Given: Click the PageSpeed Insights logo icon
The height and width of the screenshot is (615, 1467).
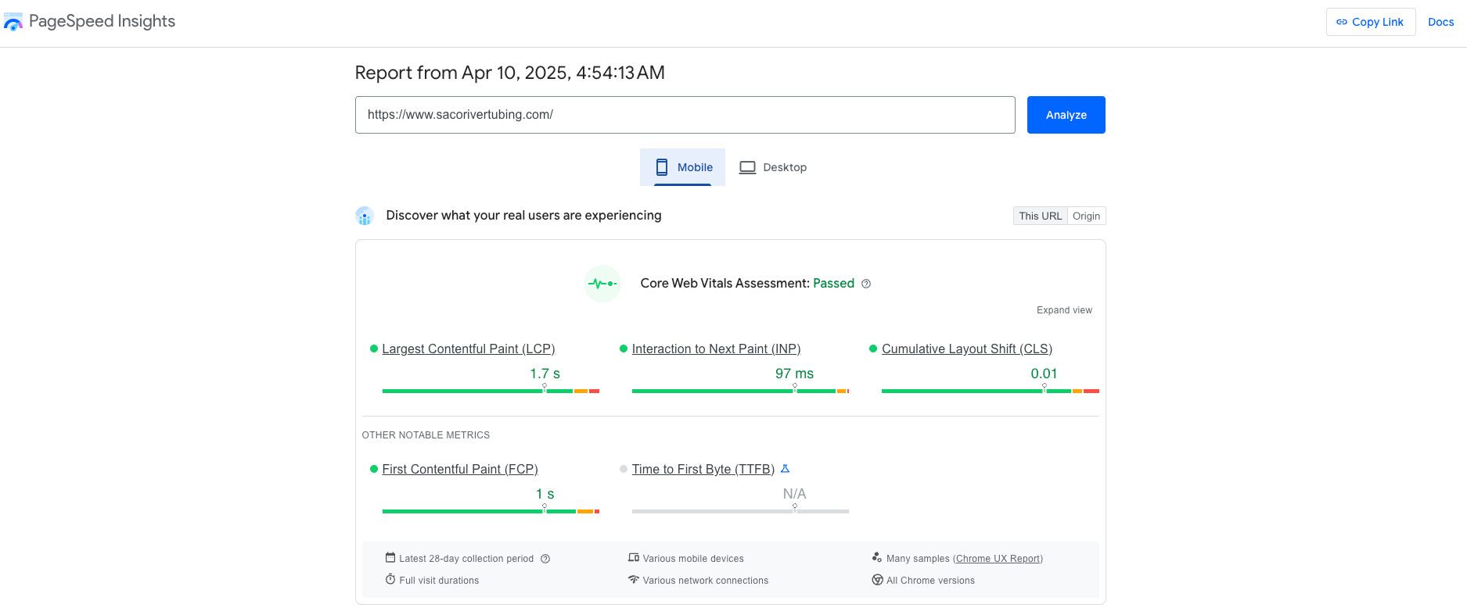Looking at the screenshot, I should 13,22.
